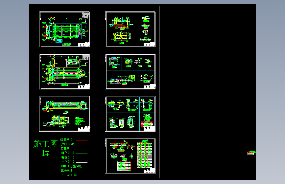
Task: Click the gray stamp in middle-left sheet corner
Action: 85,57
